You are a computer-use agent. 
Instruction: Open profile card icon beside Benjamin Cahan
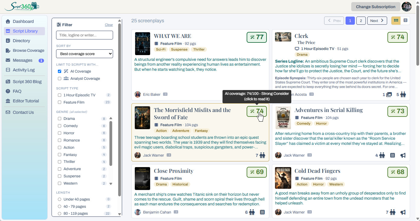(176, 212)
